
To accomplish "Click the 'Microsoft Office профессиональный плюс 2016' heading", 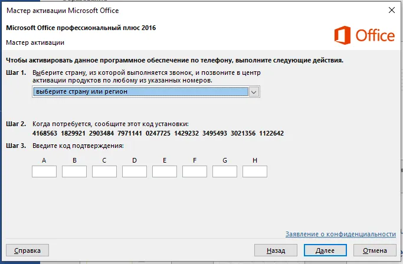I will tap(81, 28).
